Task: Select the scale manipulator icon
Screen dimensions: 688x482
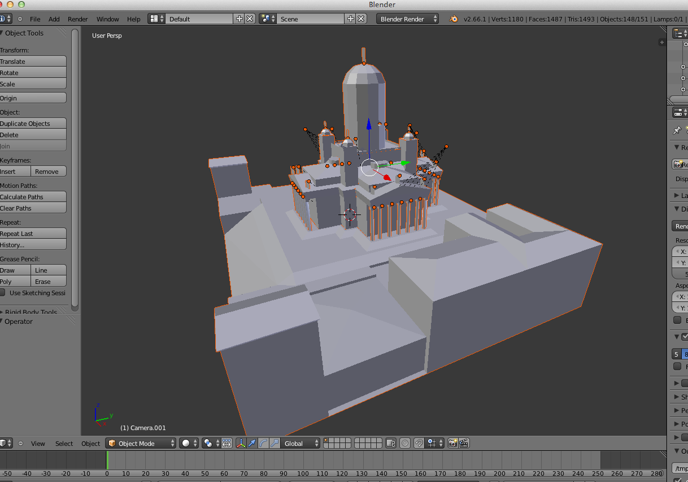Action: pos(274,444)
